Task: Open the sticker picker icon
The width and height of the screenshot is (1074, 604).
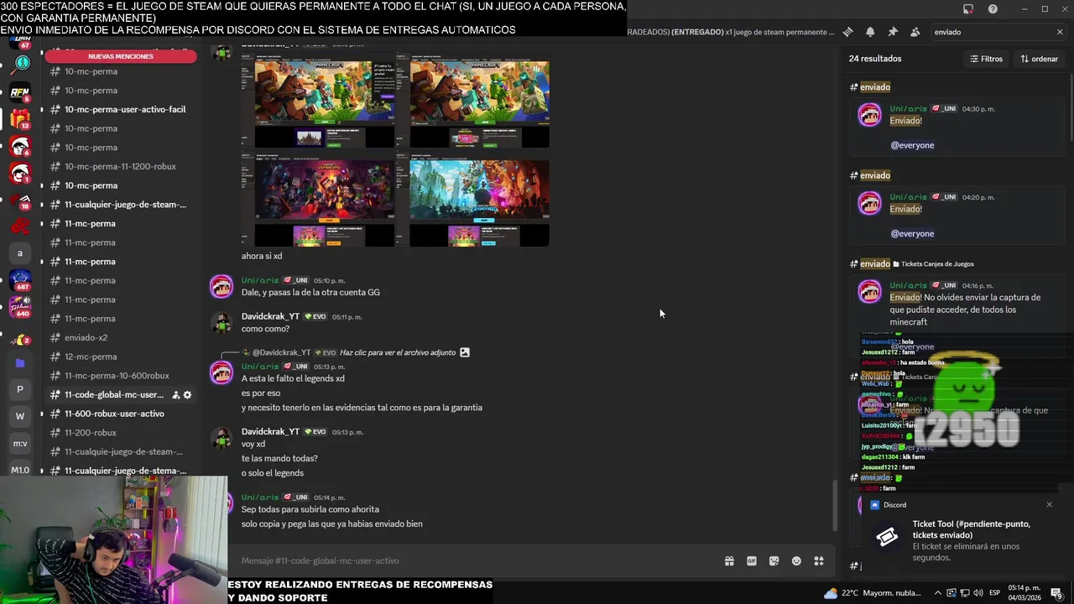Action: (774, 561)
